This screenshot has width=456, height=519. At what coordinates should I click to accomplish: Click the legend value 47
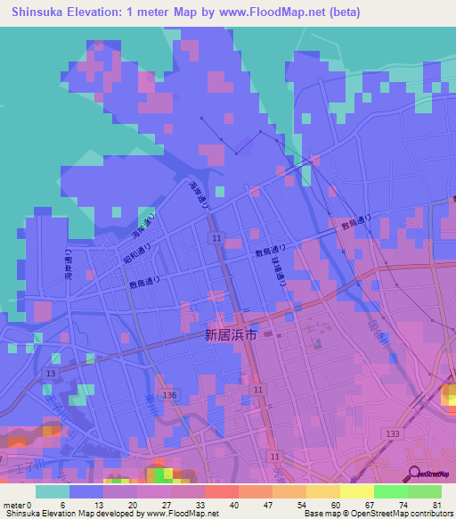(268, 506)
